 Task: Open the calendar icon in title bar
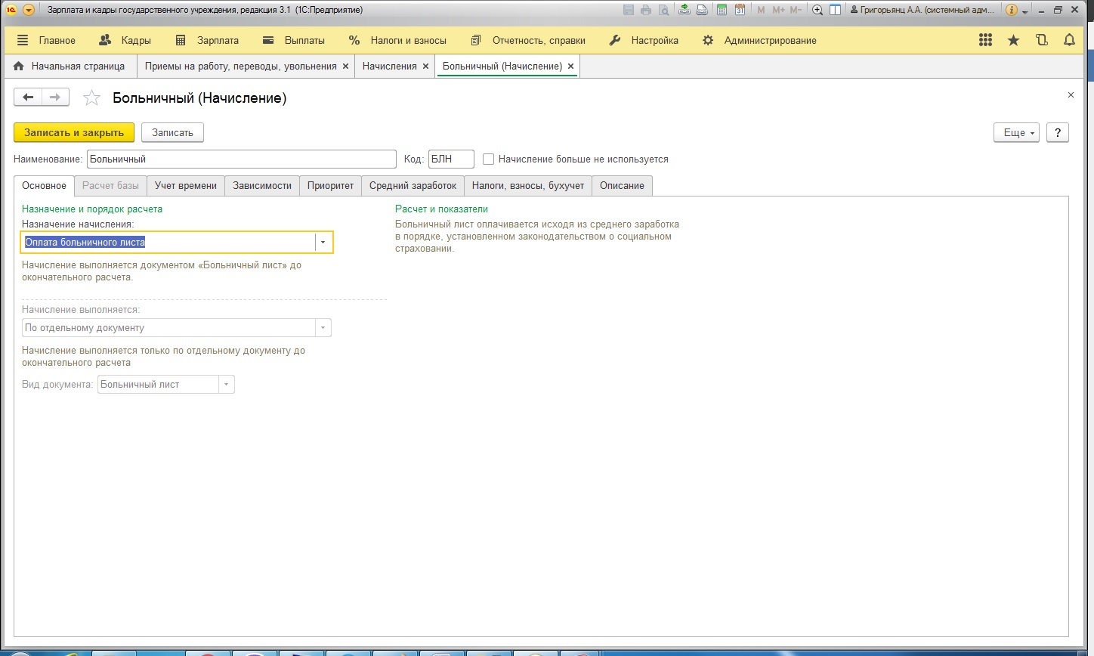tap(740, 10)
